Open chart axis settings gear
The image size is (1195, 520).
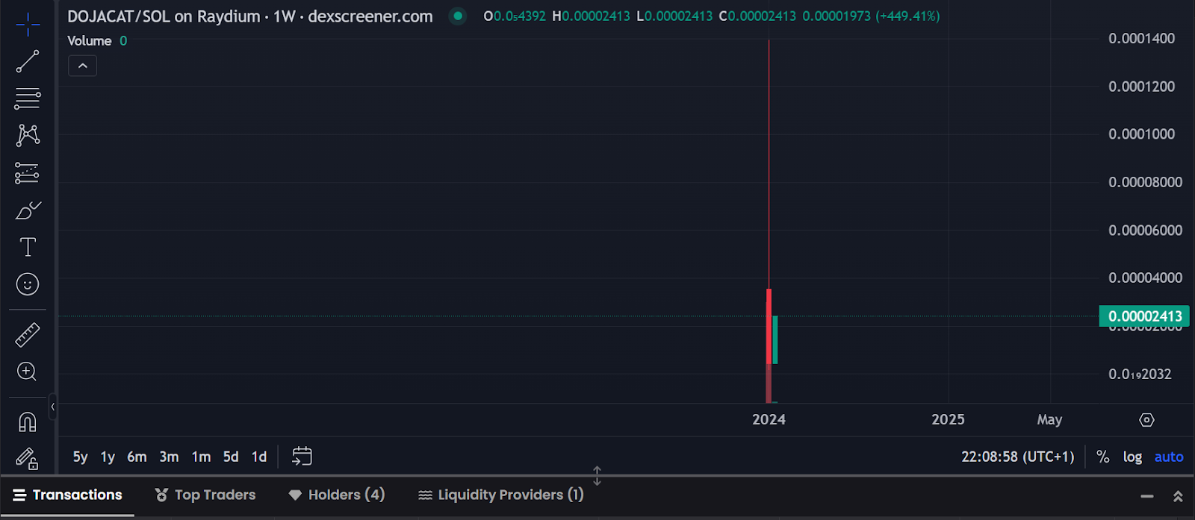1146,420
